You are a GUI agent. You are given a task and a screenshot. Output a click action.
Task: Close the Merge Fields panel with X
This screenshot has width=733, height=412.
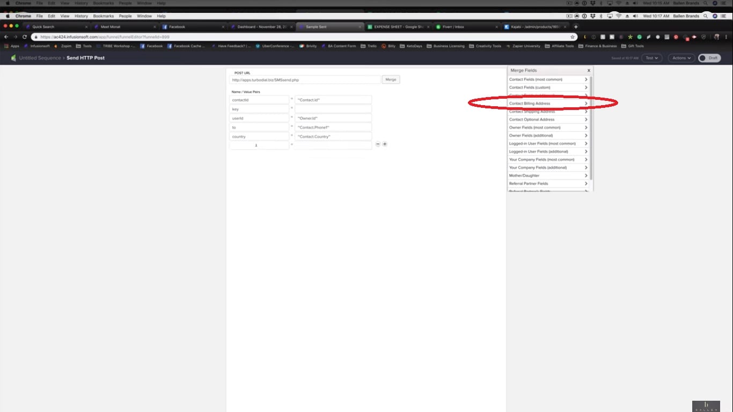pyautogui.click(x=588, y=70)
